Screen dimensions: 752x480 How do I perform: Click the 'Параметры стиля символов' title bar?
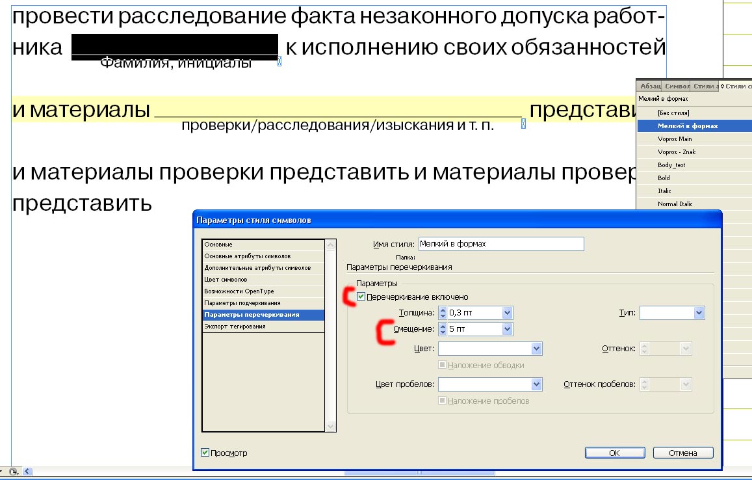tap(457, 220)
